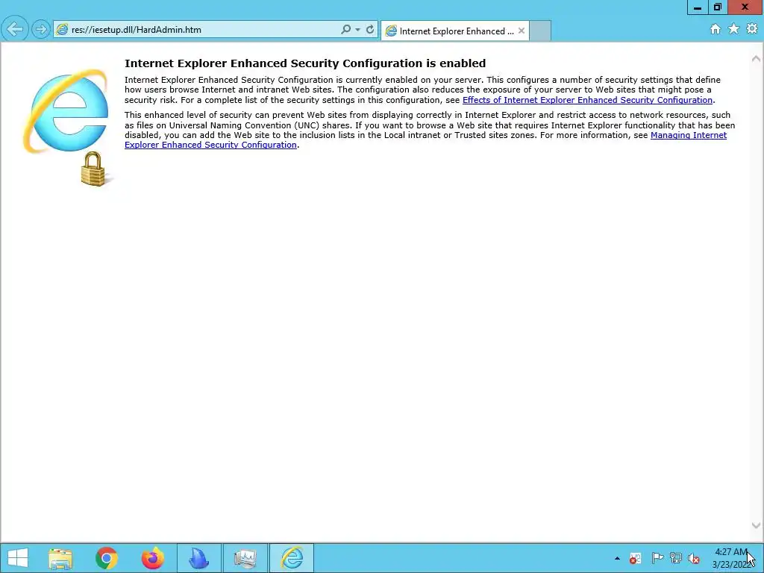Screen dimensions: 764x573
Task: Open the Windows Start button
Action: pos(18,558)
